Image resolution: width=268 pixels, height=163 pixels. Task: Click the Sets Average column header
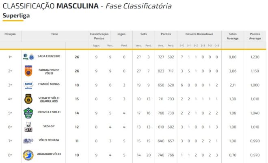tap(232, 36)
